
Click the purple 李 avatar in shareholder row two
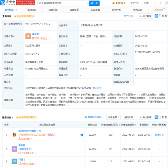(x=14, y=149)
